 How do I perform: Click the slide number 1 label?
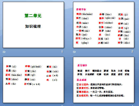tap(62, 51)
